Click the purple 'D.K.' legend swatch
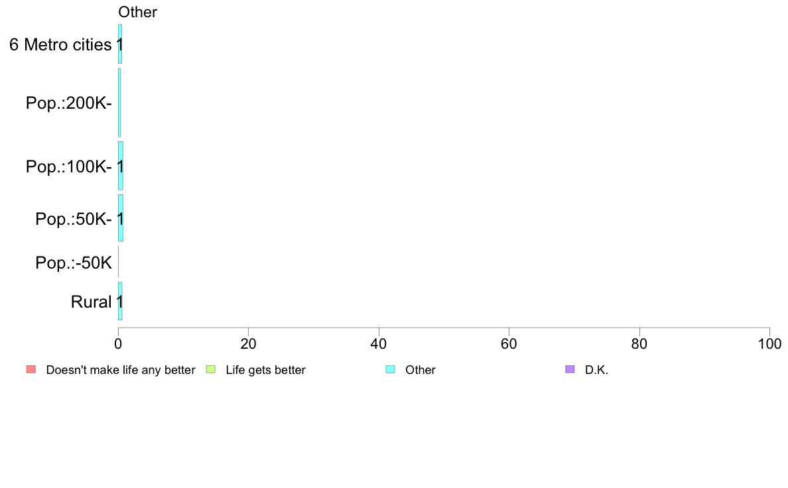This screenshot has width=788, height=488. (x=569, y=369)
